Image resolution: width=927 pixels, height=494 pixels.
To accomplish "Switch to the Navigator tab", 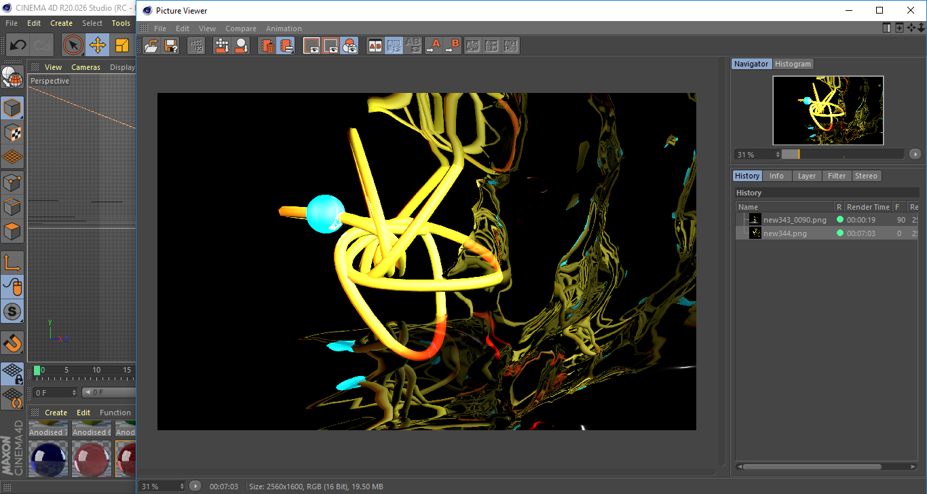I will pyautogui.click(x=751, y=64).
